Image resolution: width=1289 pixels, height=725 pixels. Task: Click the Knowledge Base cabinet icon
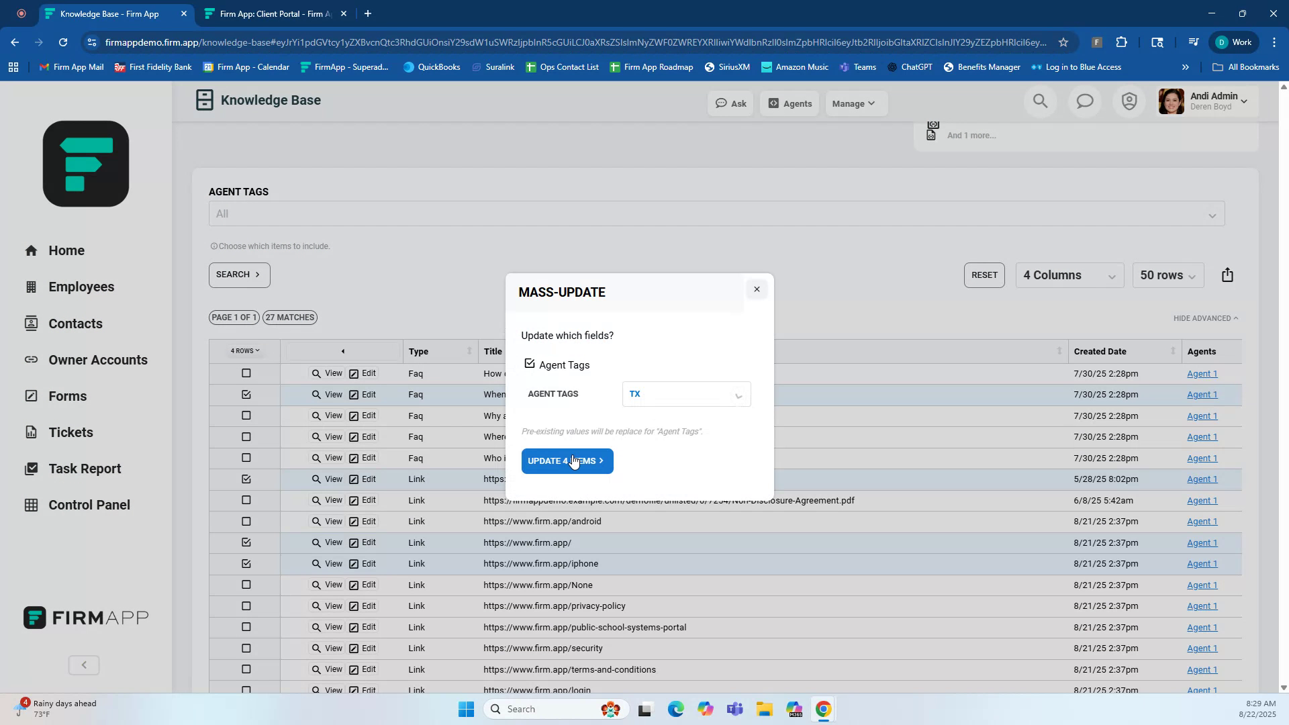tap(204, 101)
